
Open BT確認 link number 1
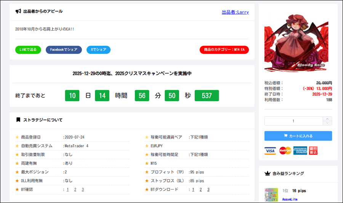[x=67, y=190]
